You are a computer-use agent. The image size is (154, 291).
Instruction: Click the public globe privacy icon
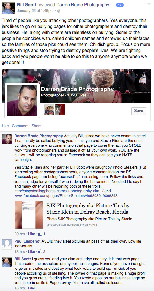tap(59, 11)
